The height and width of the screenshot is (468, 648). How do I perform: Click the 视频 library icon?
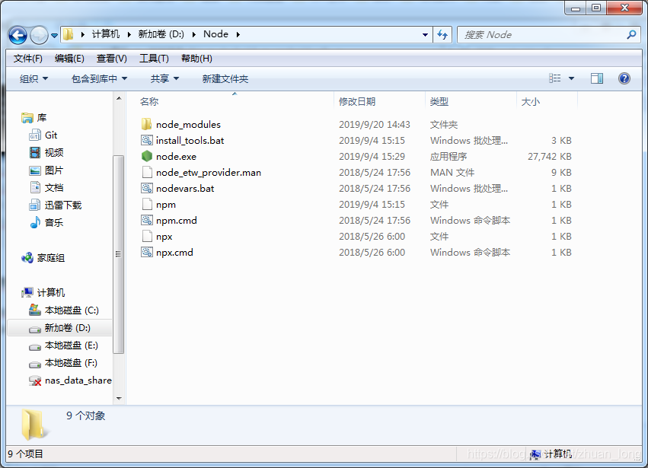pos(35,153)
